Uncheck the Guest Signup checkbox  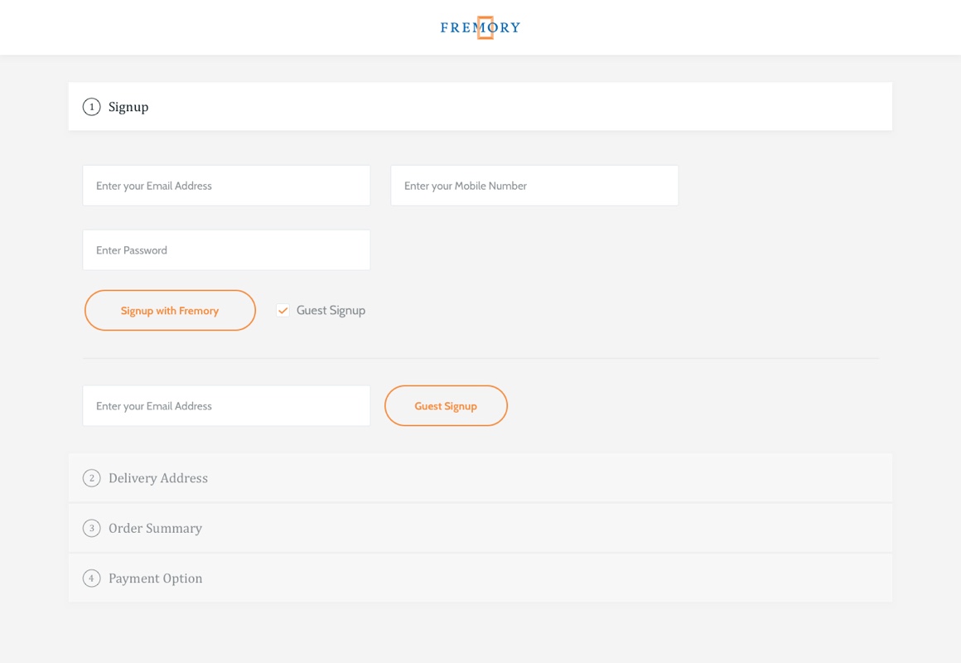[283, 311]
